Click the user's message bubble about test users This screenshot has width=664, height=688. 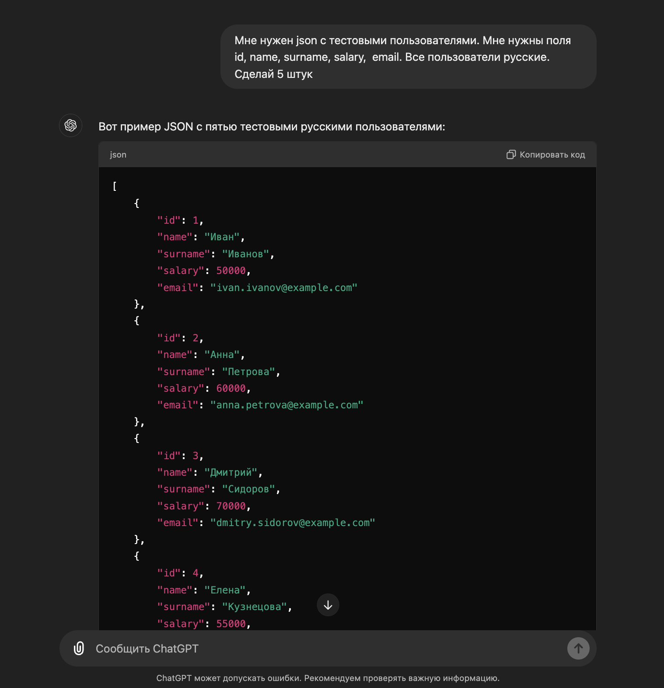(408, 57)
